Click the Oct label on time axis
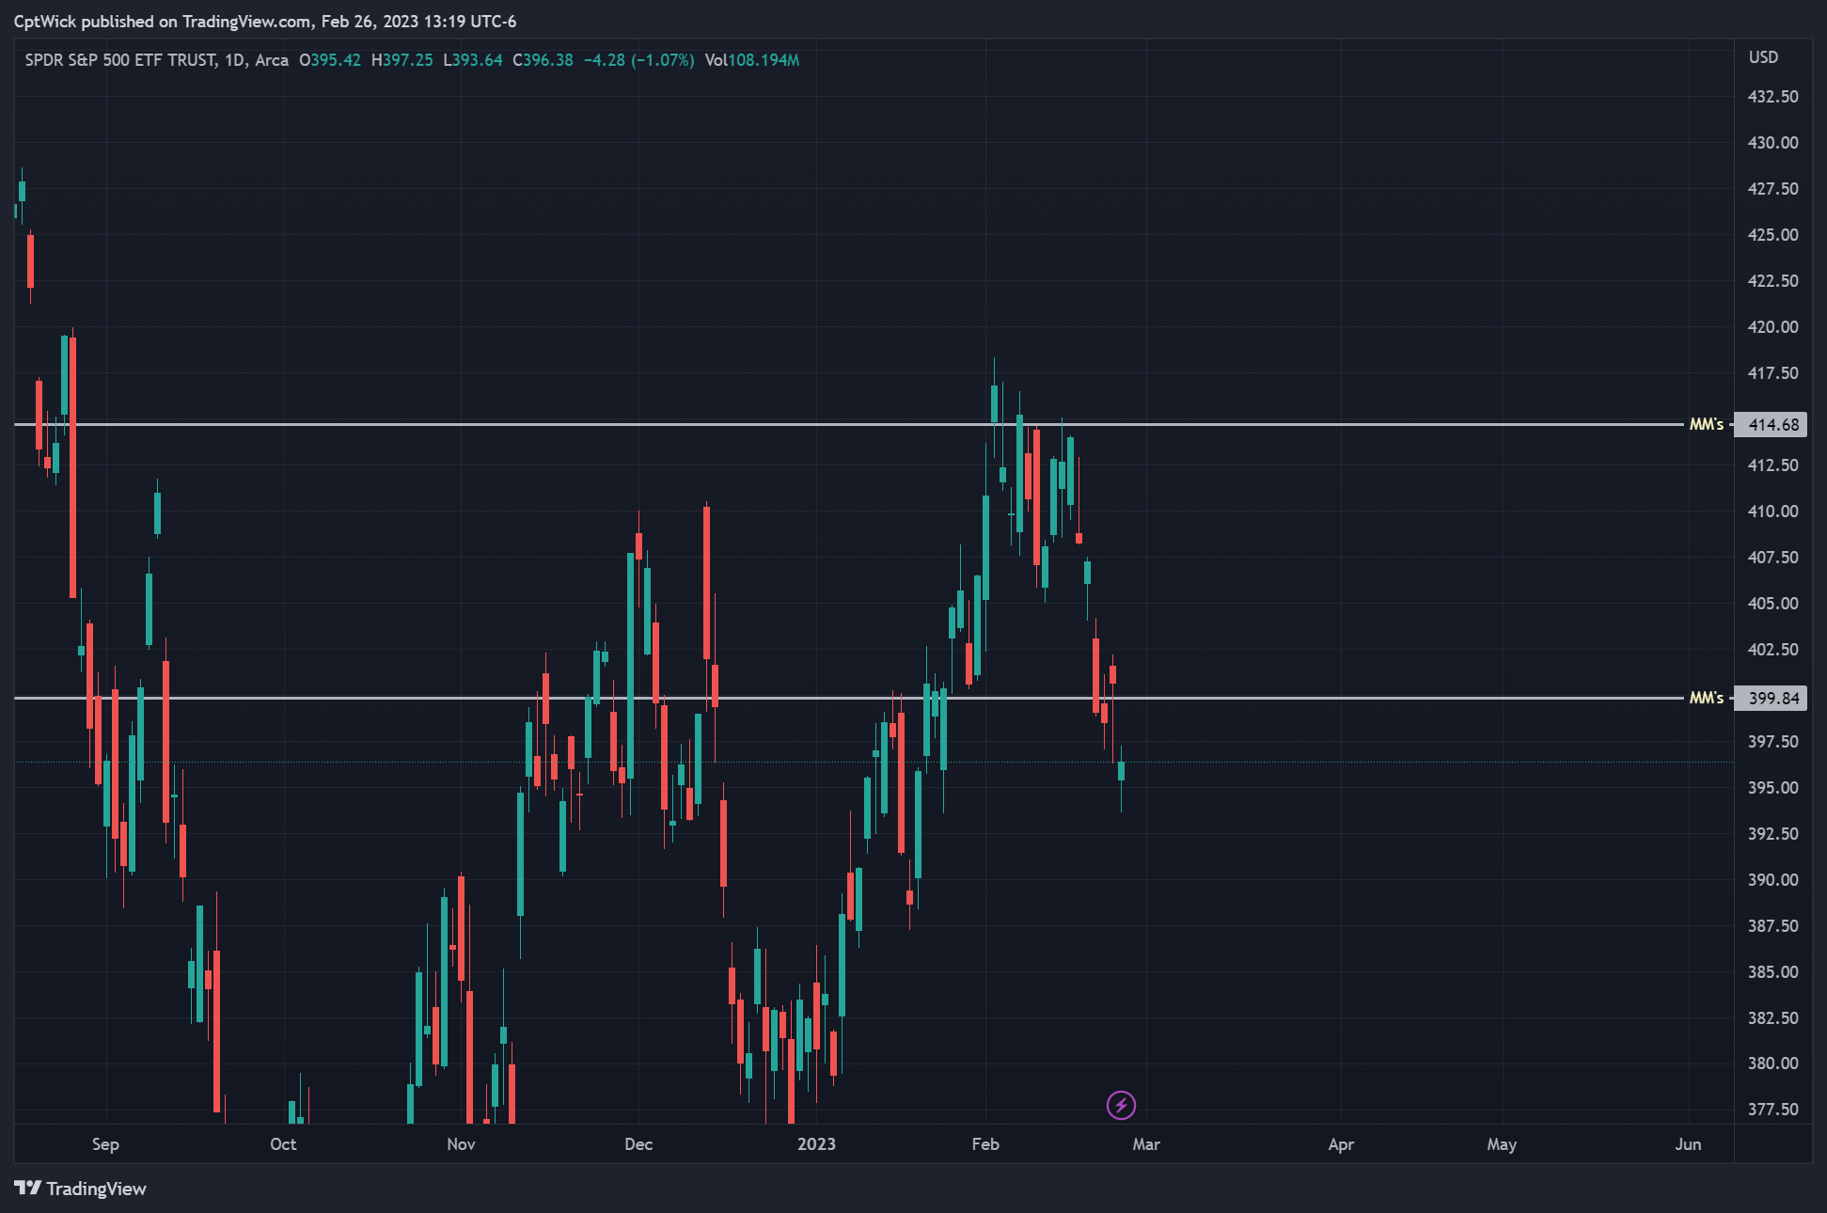 tap(283, 1144)
